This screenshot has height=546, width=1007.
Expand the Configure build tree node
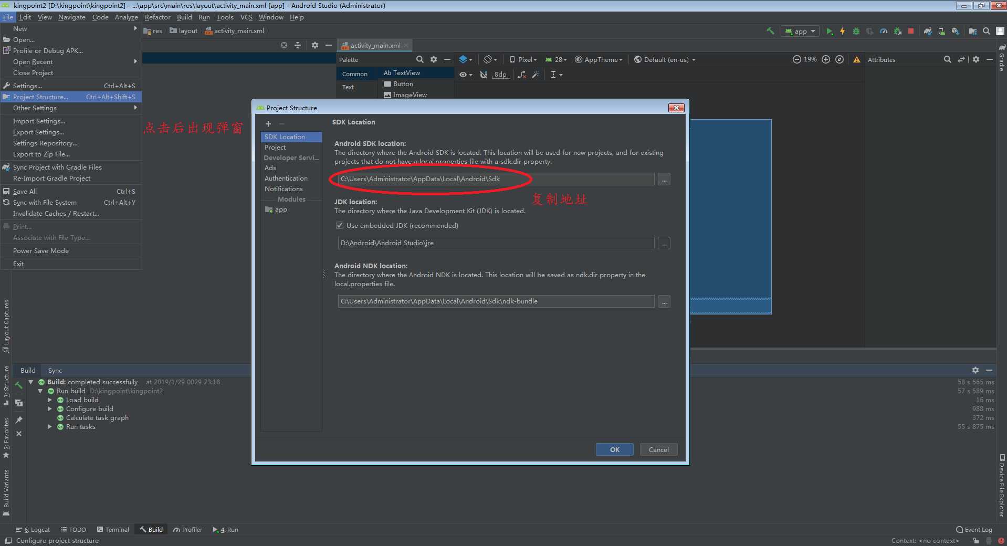[50, 409]
